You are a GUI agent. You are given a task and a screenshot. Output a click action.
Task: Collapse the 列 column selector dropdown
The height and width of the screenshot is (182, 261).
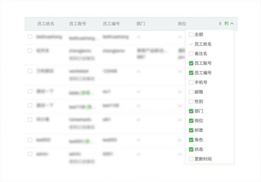229,24
